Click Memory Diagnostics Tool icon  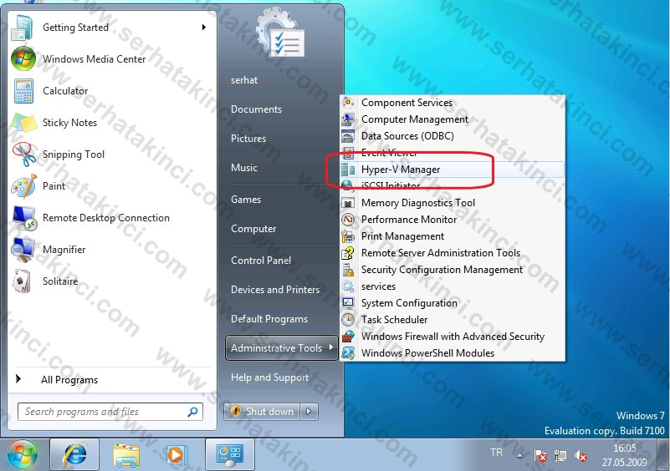tap(348, 203)
